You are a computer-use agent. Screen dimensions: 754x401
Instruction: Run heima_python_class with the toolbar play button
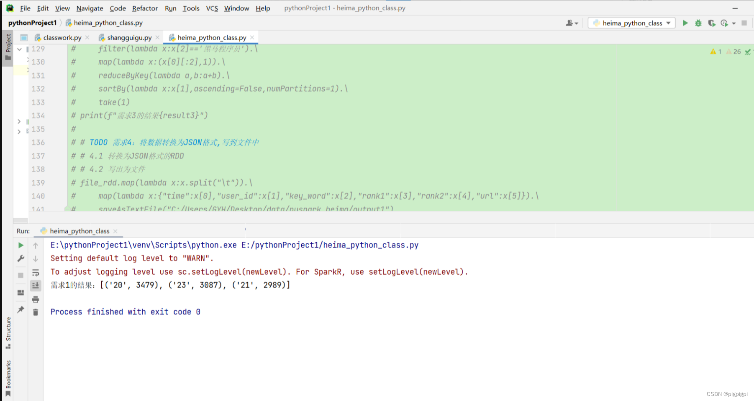(x=685, y=23)
